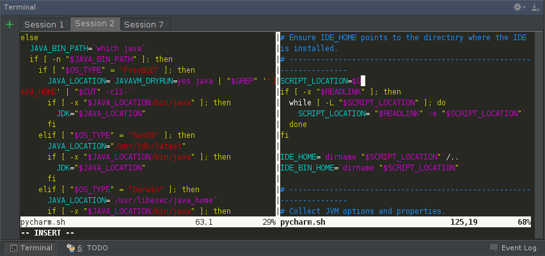Click the TODO tool window icon
This screenshot has width=545, height=256.
click(x=71, y=248)
